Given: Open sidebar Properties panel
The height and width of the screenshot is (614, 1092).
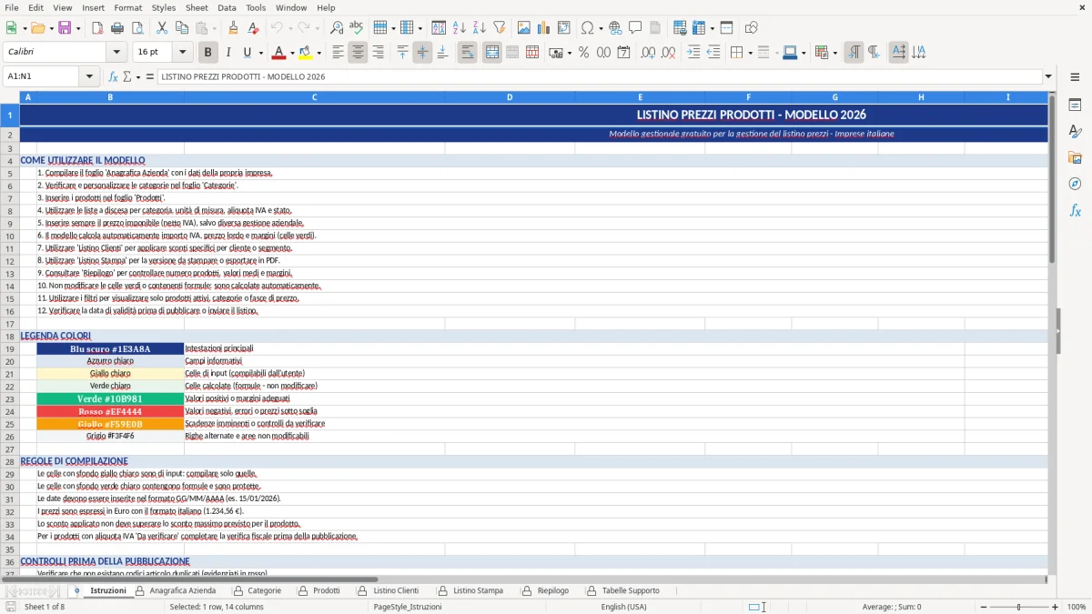Looking at the screenshot, I should 1075,105.
